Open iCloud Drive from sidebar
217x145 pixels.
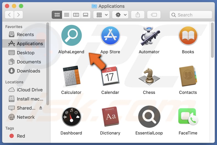[29, 90]
